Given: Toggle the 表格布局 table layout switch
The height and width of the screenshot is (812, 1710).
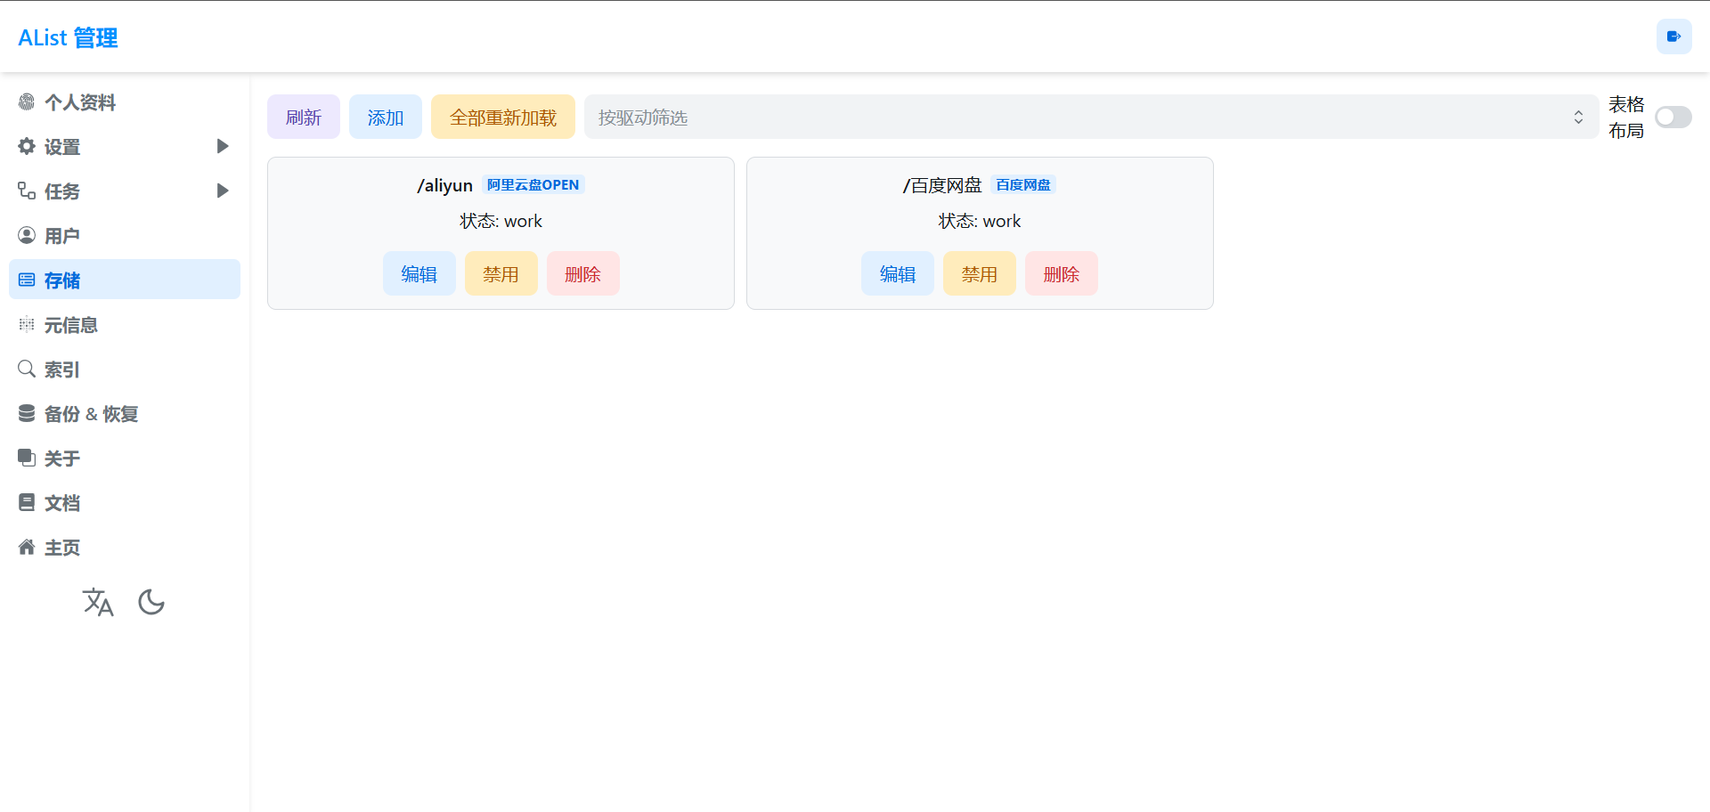Looking at the screenshot, I should 1673,118.
